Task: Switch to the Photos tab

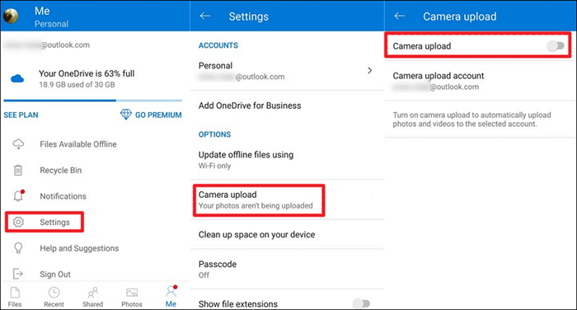Action: coord(132,297)
